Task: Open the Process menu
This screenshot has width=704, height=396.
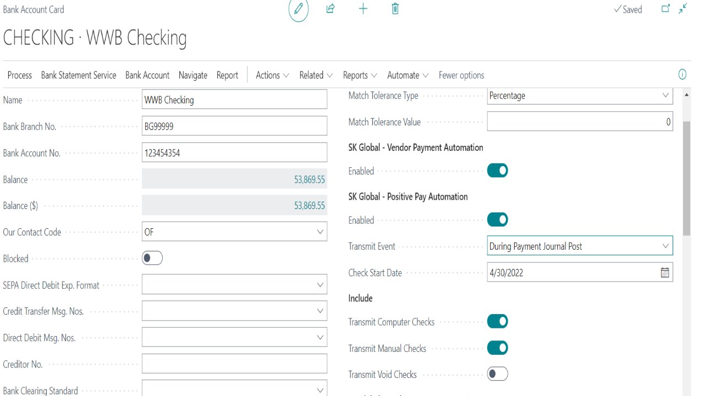Action: [x=20, y=75]
